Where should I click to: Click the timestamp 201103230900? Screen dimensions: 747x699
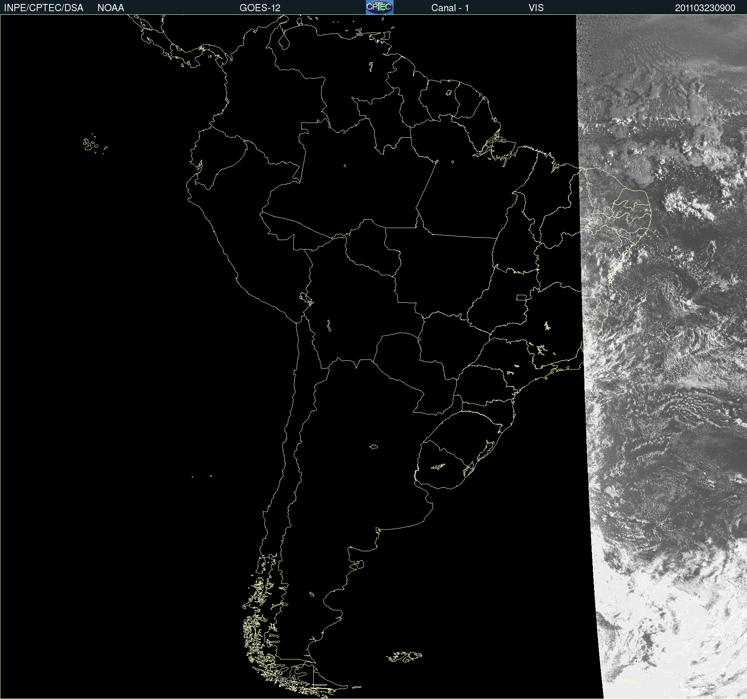click(705, 8)
